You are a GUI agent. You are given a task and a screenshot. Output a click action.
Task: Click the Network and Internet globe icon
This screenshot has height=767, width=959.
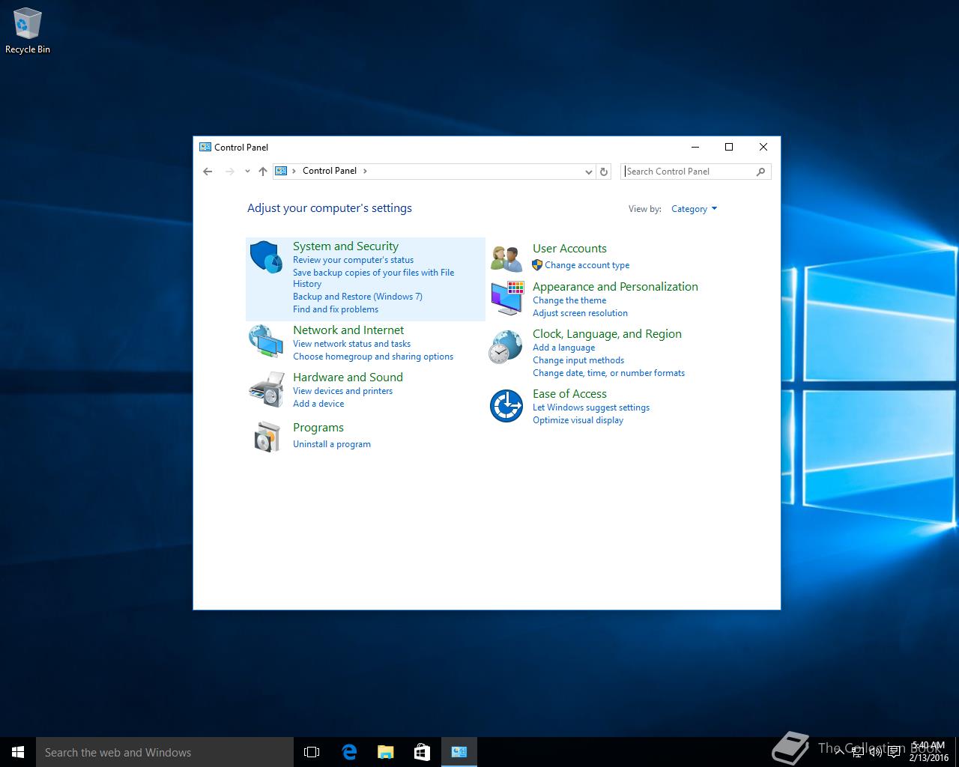coord(266,342)
